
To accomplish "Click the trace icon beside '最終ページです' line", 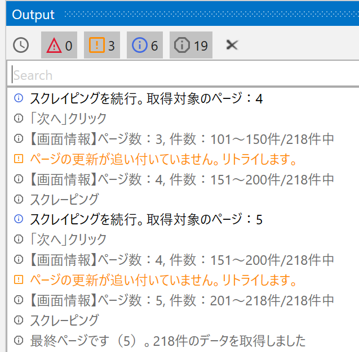I will (19, 340).
